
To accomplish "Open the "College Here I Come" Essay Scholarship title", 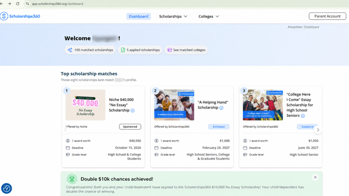I will pos(300,105).
